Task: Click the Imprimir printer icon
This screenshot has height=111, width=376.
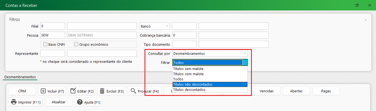Action: (x=14, y=102)
